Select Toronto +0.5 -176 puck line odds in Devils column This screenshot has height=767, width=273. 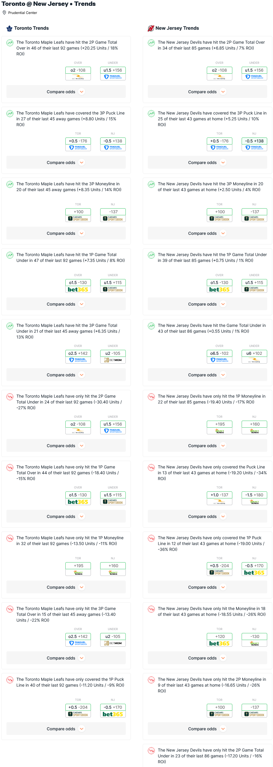[220, 141]
